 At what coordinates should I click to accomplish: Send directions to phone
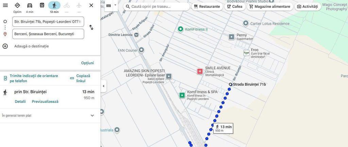coord(33,78)
